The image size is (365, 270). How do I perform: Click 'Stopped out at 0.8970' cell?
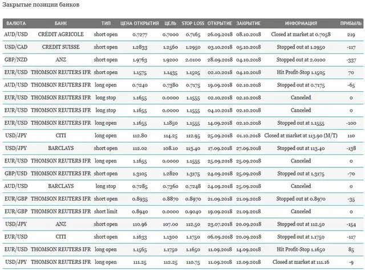point(301,199)
